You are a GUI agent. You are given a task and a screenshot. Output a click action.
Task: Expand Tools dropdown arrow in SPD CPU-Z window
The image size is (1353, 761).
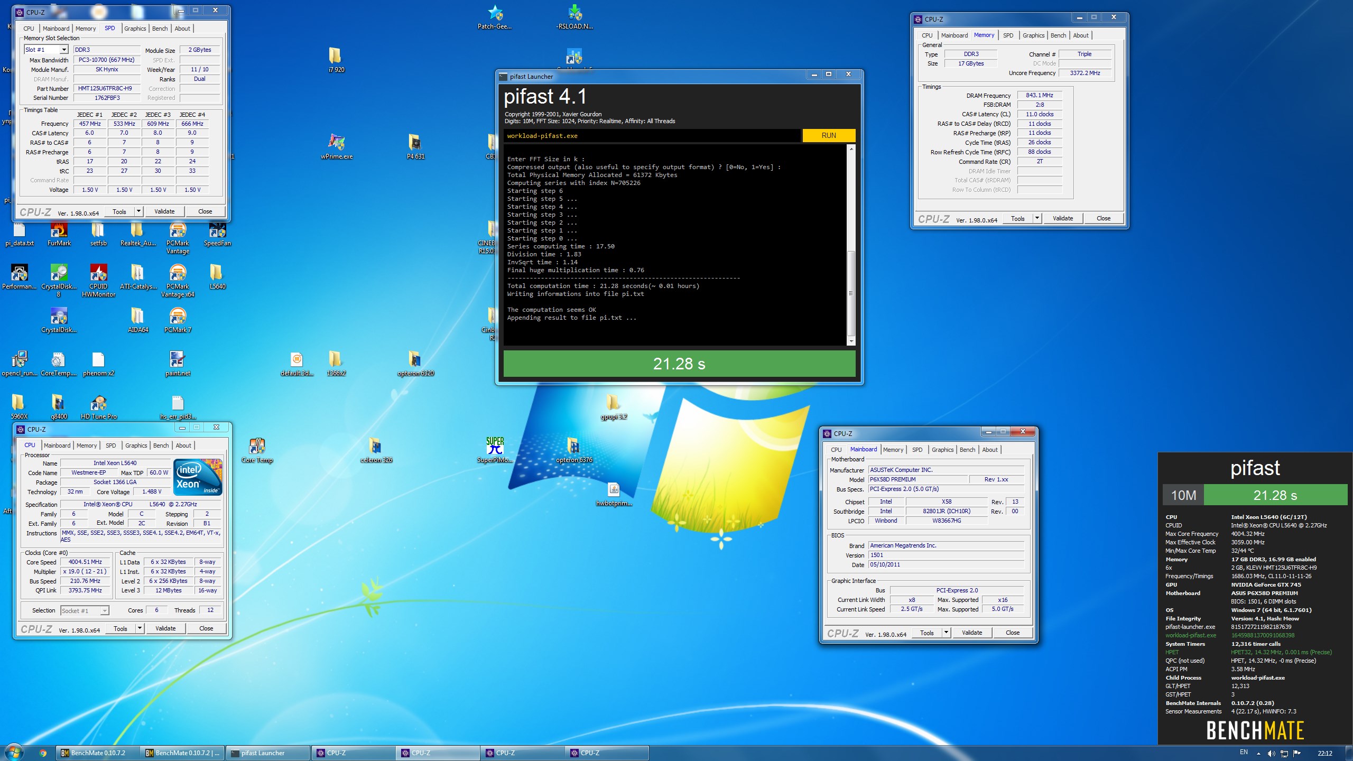click(x=138, y=211)
